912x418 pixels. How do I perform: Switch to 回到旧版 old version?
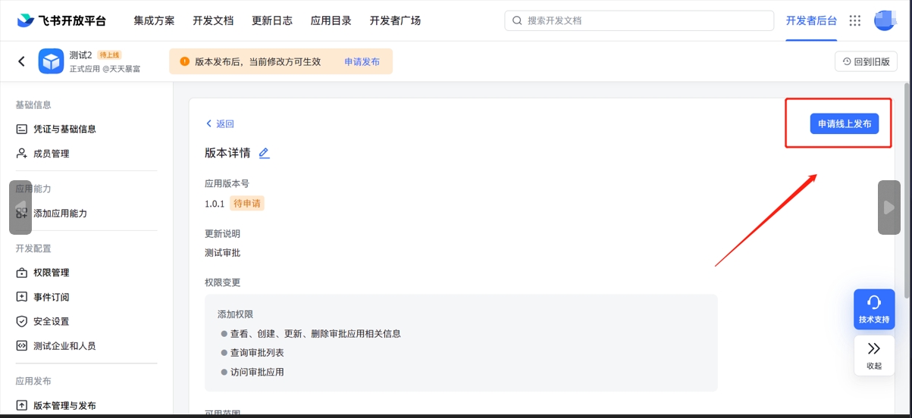pyautogui.click(x=866, y=62)
